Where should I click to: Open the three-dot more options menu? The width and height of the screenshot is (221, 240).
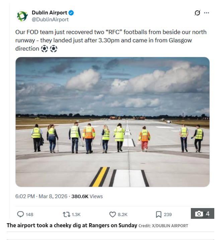click(206, 13)
